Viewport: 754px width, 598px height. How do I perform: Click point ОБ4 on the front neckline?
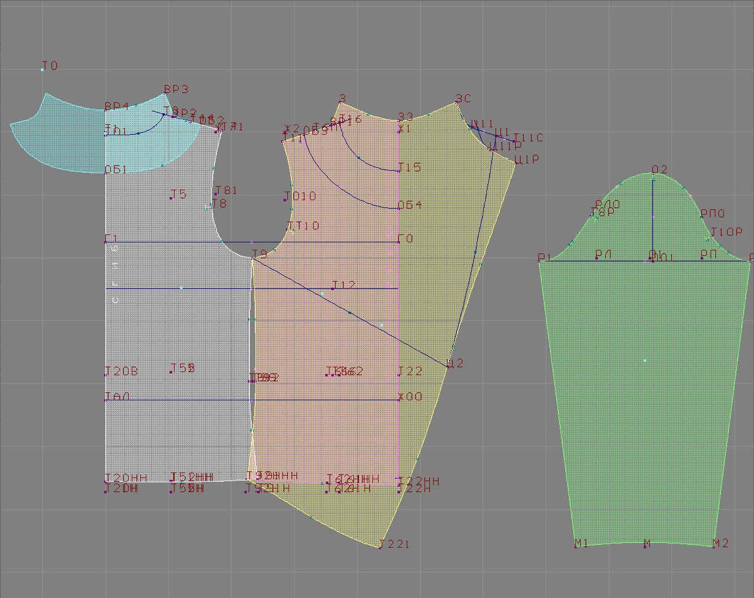coord(399,208)
